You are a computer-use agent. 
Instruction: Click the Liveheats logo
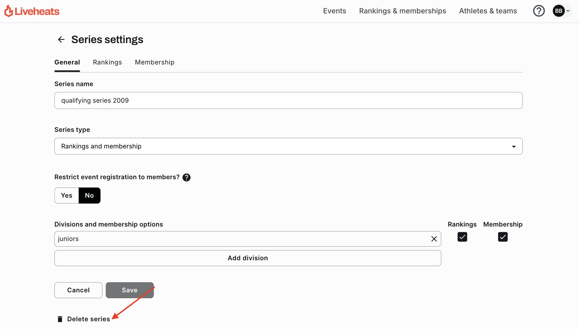[x=32, y=11]
